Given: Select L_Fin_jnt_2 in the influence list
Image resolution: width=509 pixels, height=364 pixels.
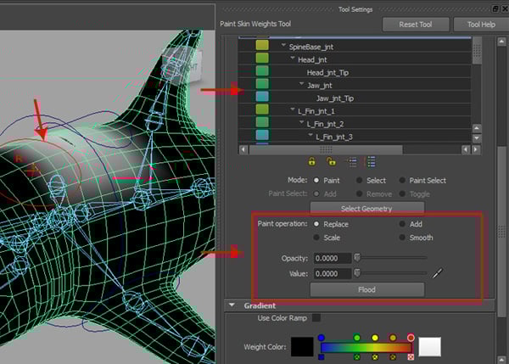Looking at the screenshot, I should (x=327, y=124).
